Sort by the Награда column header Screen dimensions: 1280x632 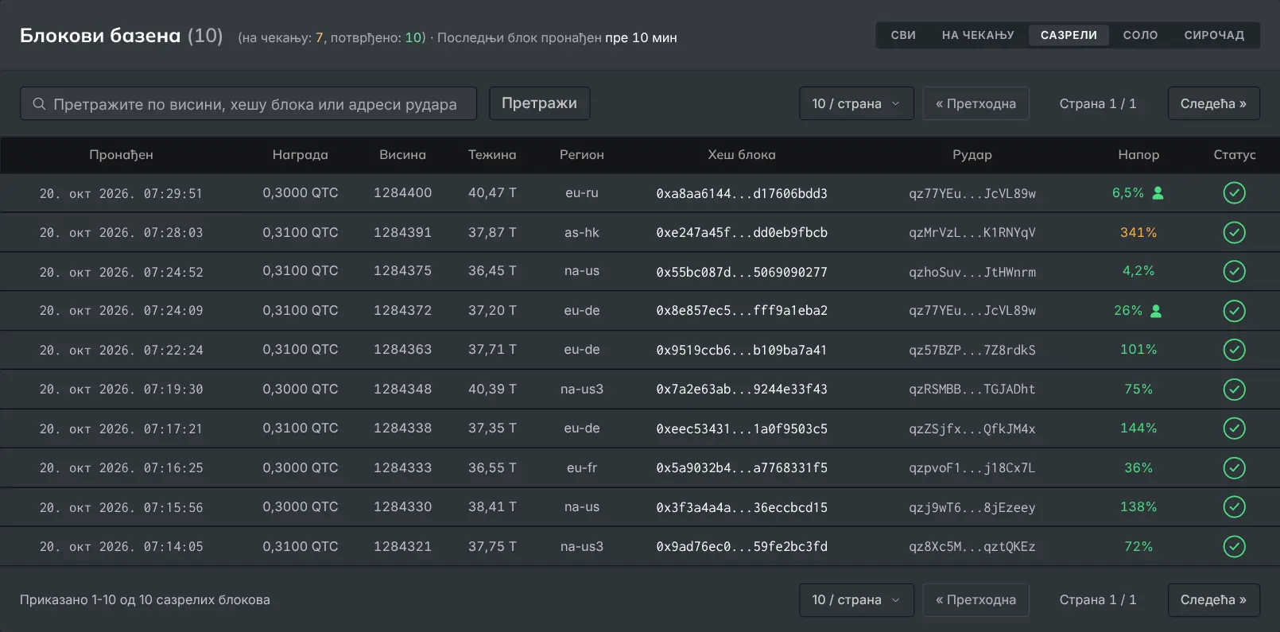300,155
